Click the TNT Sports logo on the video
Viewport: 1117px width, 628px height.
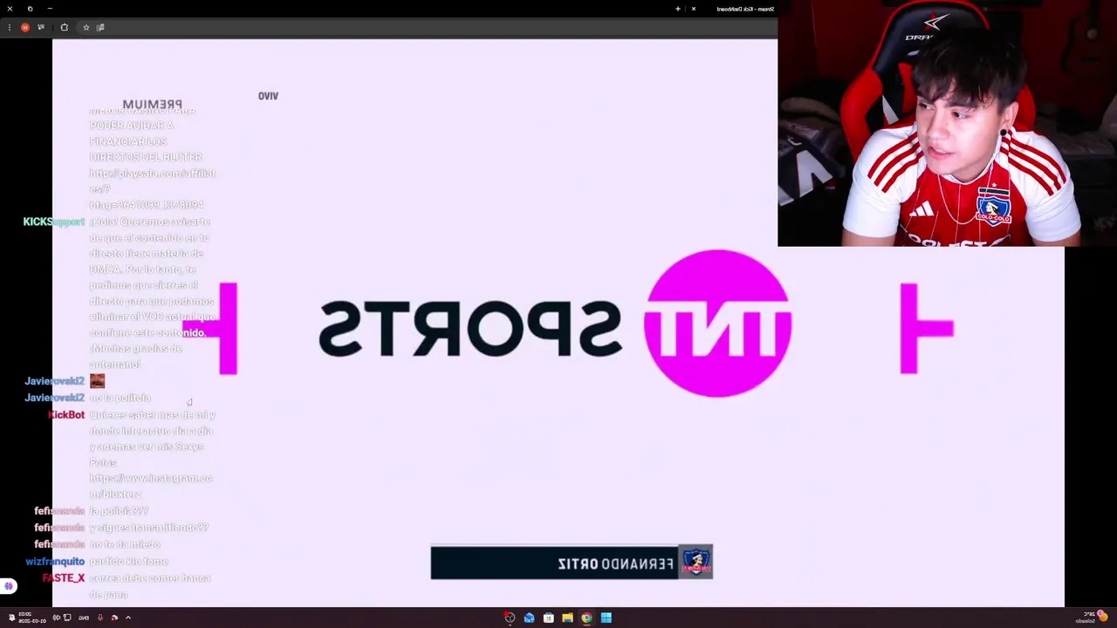click(555, 324)
